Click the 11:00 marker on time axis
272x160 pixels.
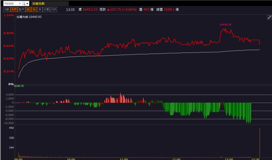(123, 159)
